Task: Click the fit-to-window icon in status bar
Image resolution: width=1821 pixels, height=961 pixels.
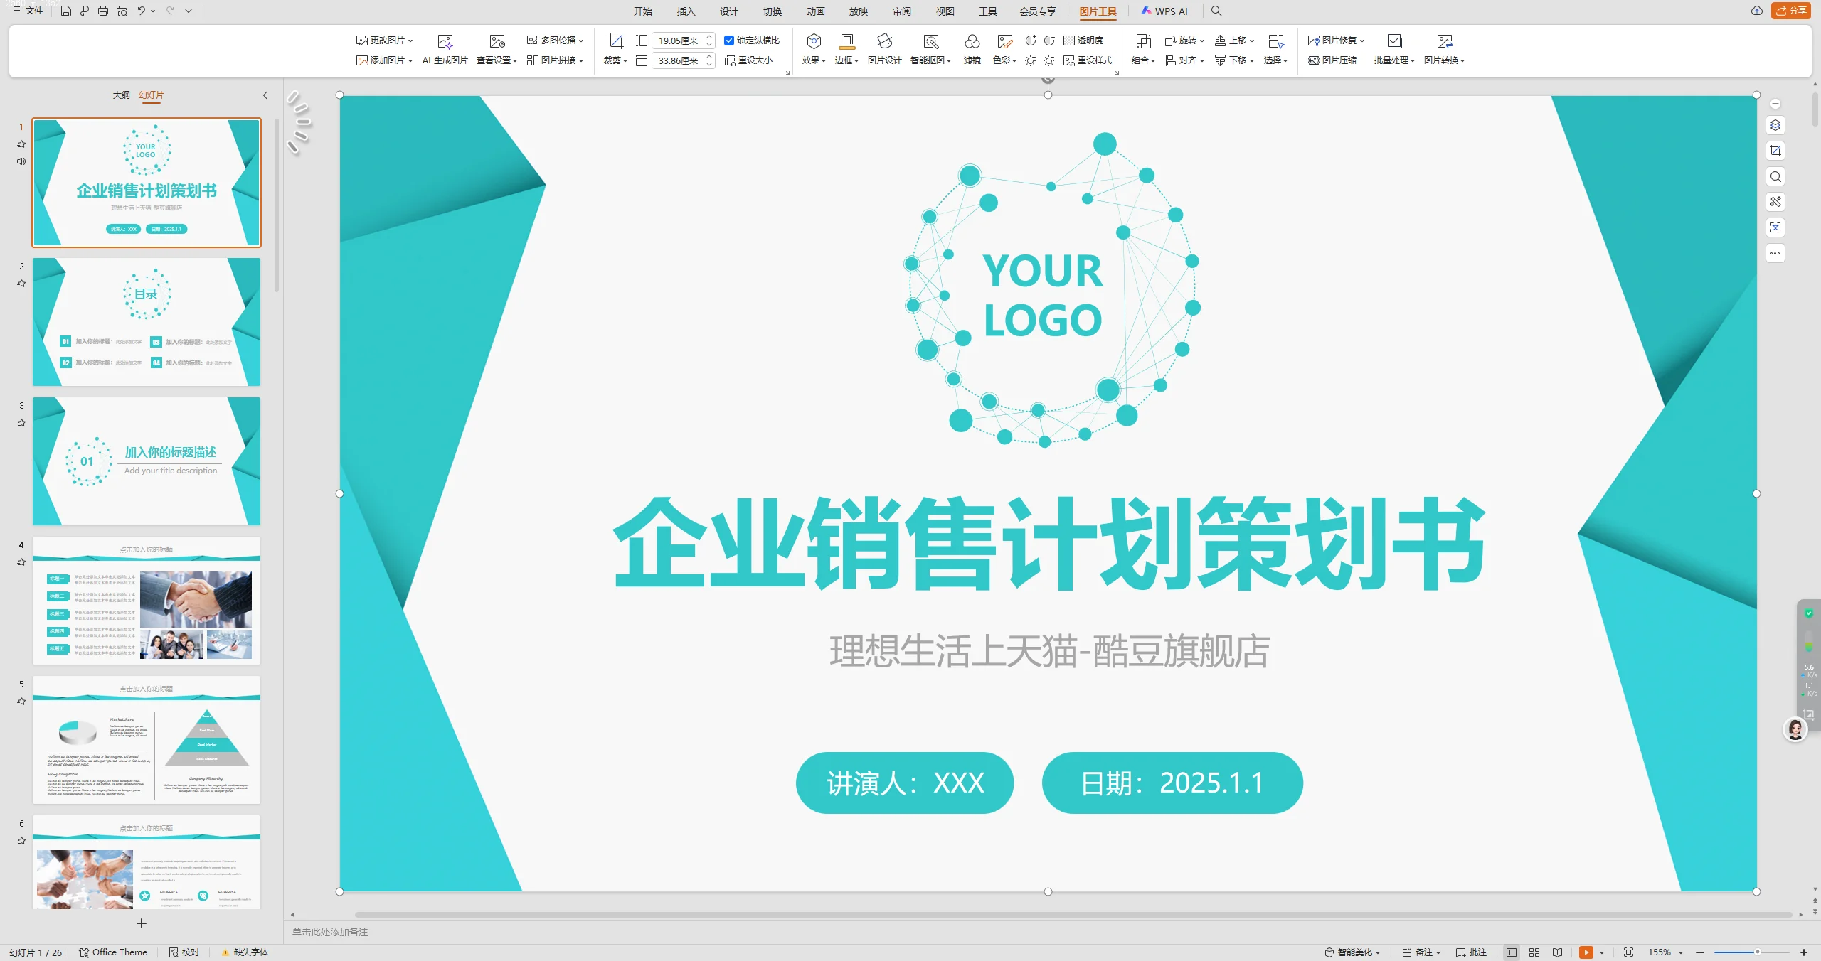Action: click(1628, 952)
